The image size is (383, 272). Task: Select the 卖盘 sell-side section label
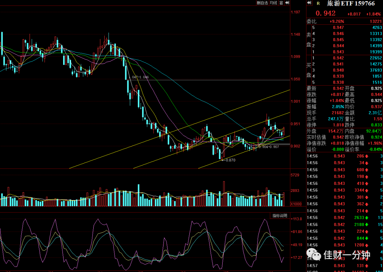[309, 40]
